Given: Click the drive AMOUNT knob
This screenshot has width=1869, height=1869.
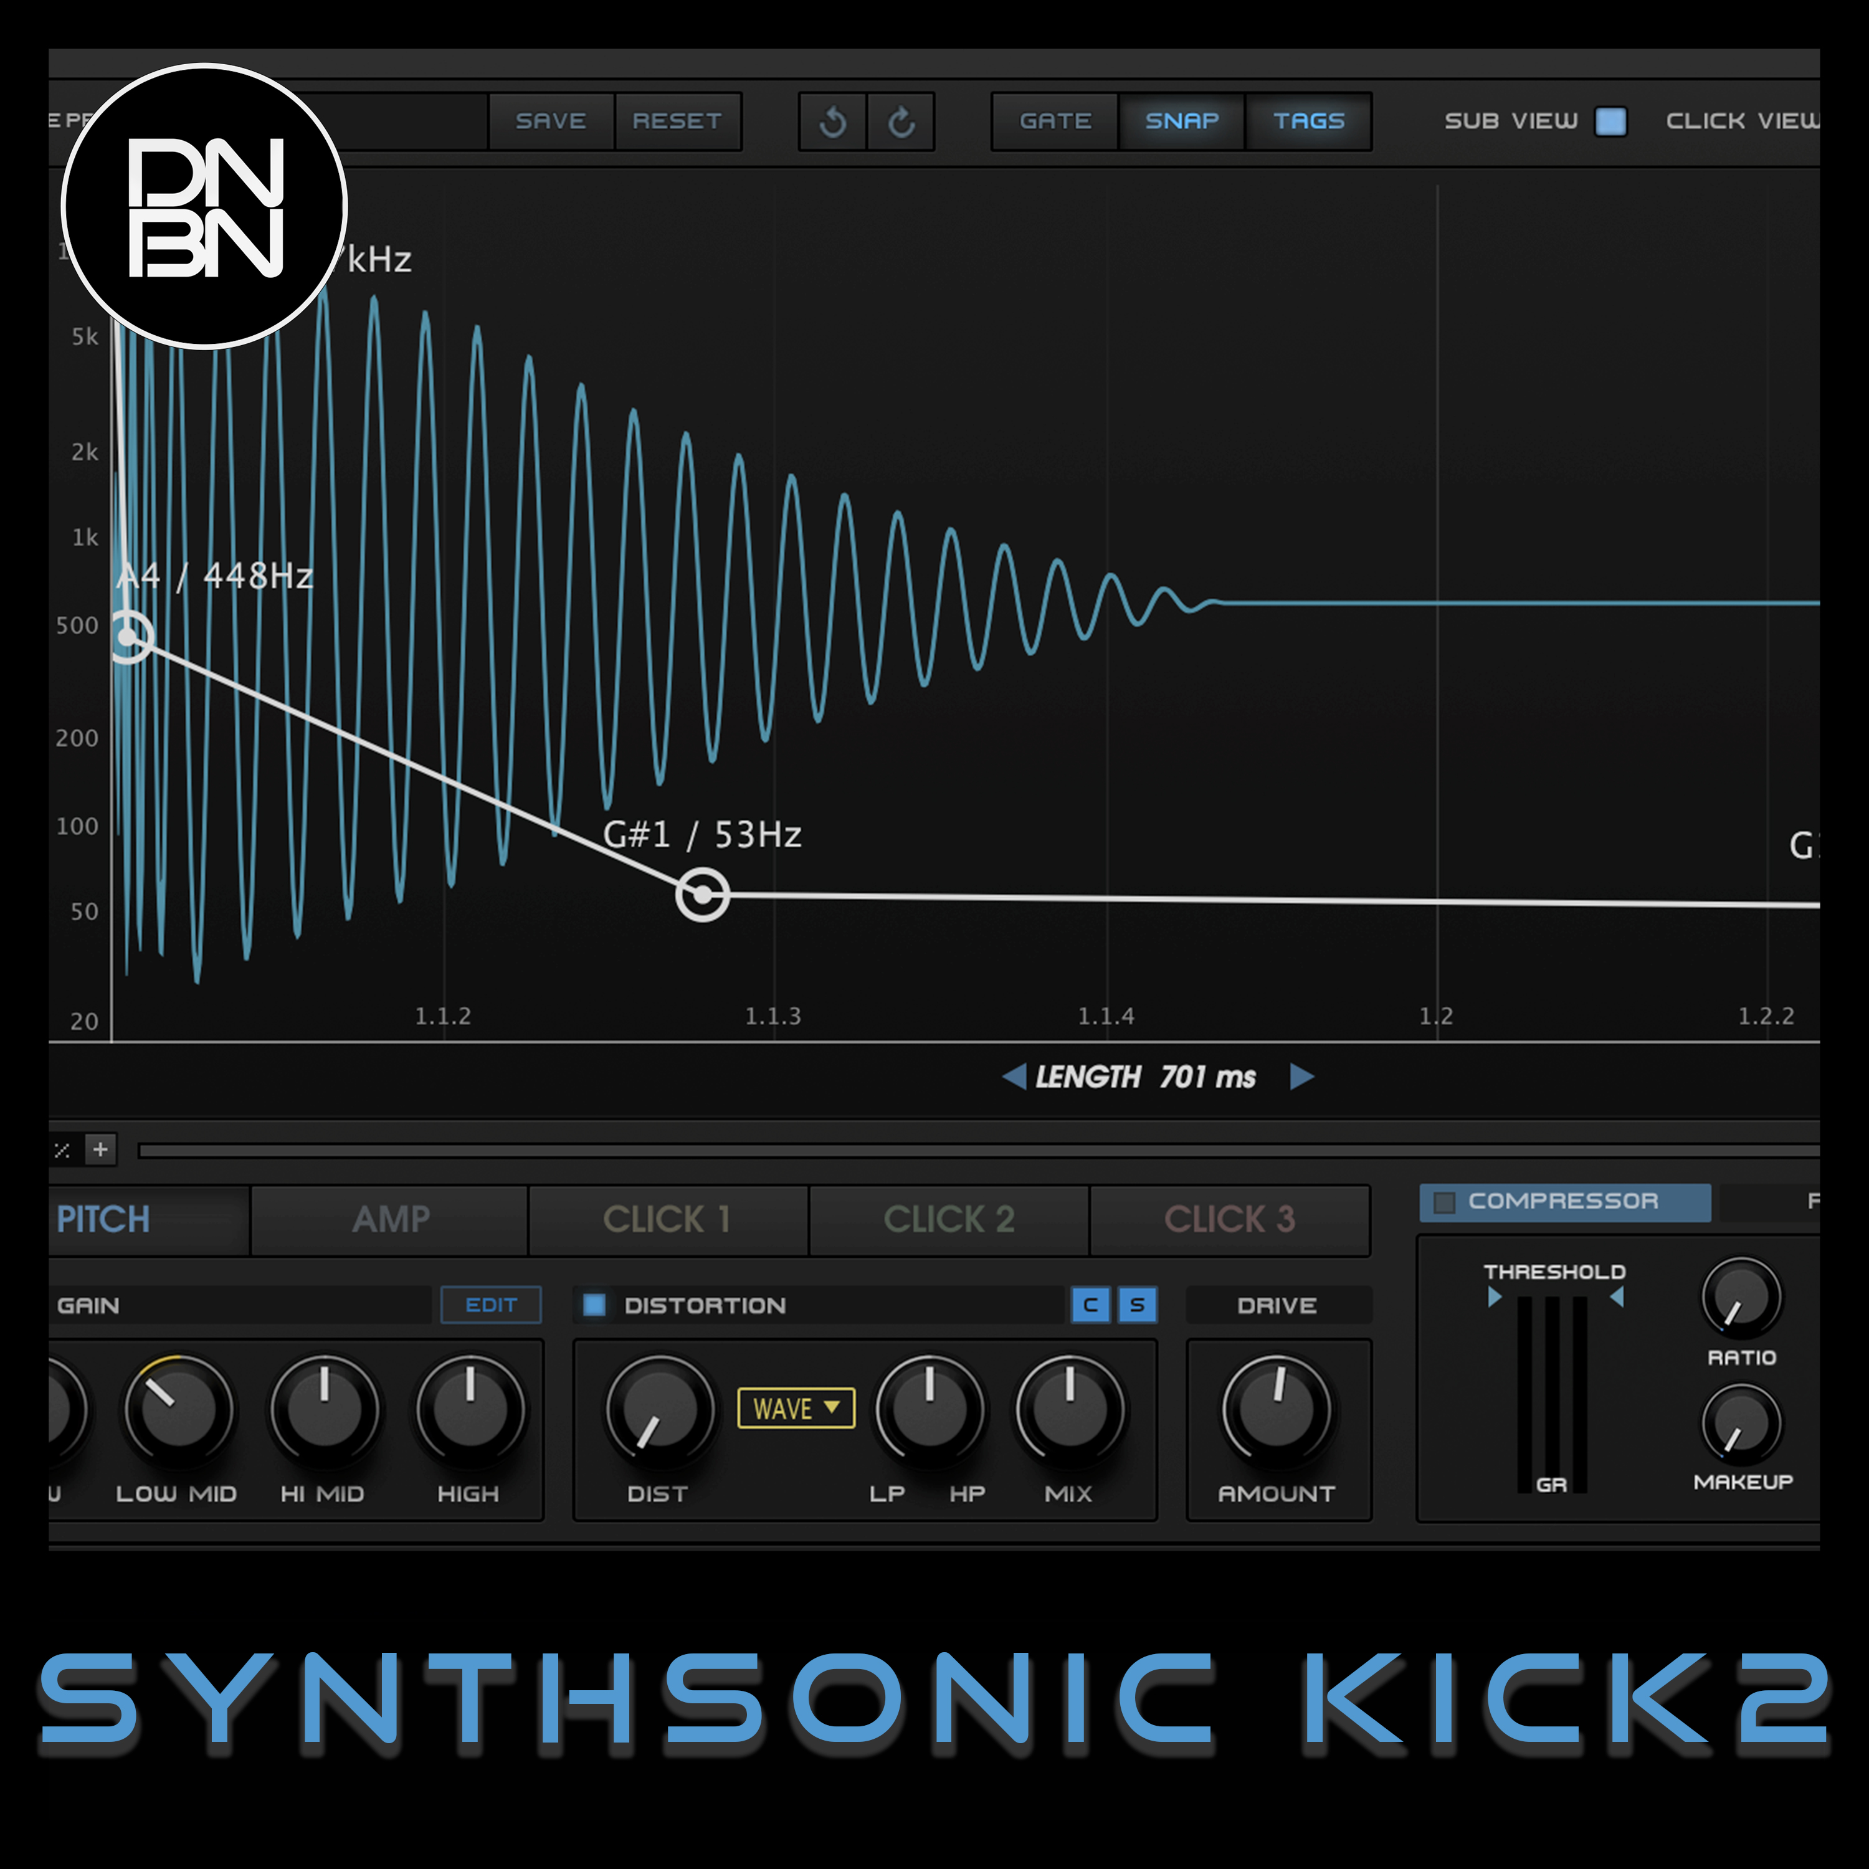Looking at the screenshot, I should pos(1277,1409).
